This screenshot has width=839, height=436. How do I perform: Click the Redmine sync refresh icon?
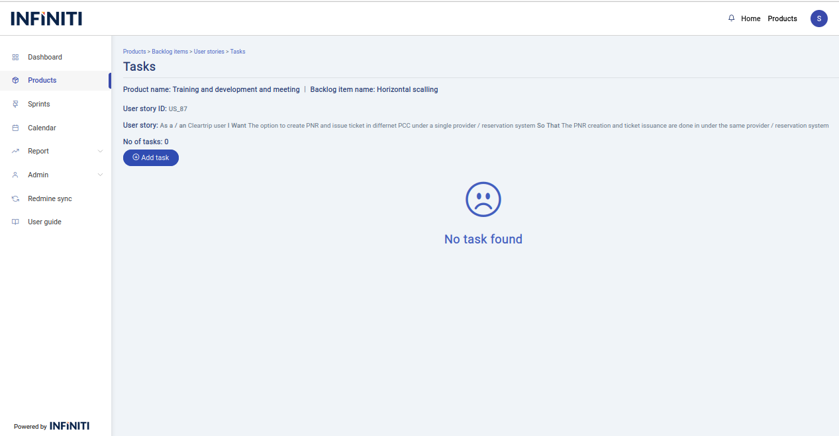pos(15,199)
